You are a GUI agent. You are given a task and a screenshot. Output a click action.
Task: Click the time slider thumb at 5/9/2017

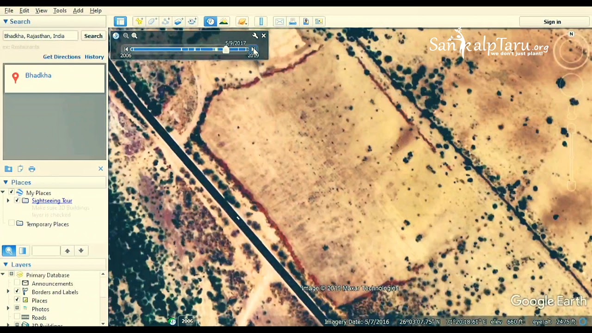pos(226,49)
